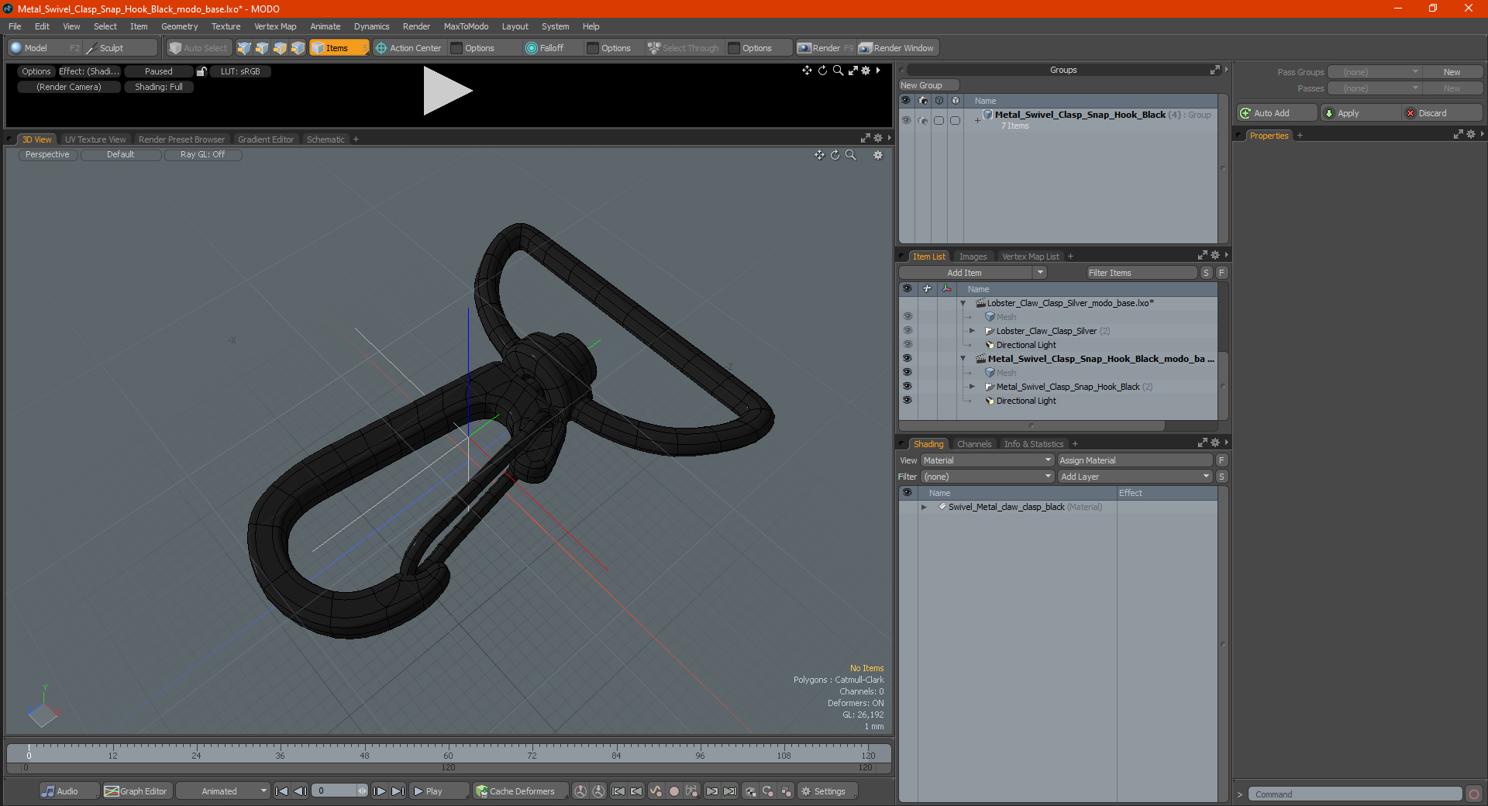
Task: Click Perspective view button
Action: tap(47, 155)
